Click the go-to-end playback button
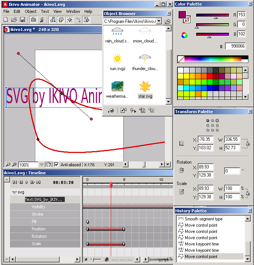254x265 pixels. 38,182
